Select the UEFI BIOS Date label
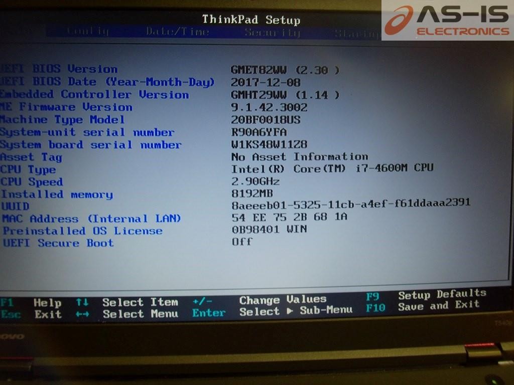Viewport: 514px width, 385px height. pyautogui.click(x=107, y=82)
